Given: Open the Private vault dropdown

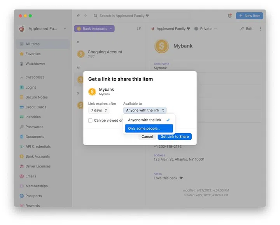Looking at the screenshot, I should tap(206, 28).
